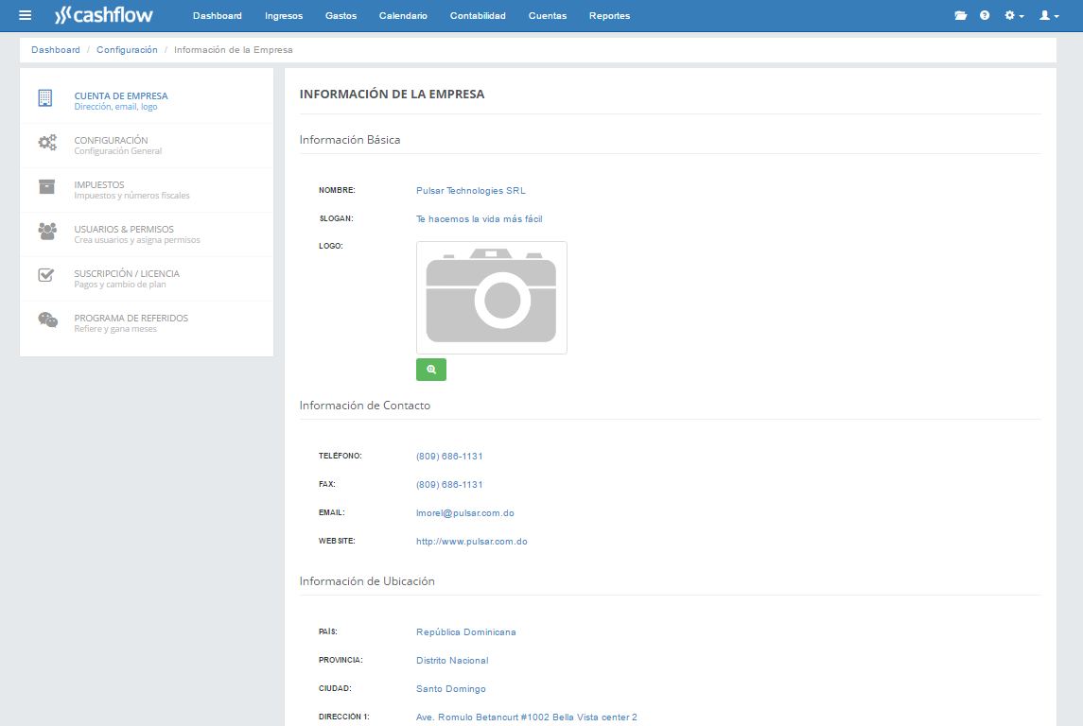Click the users group icon for Usuarios & Permisos
The height and width of the screenshot is (726, 1083).
point(47,232)
